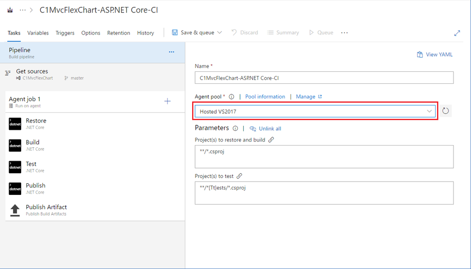Click the Summary button
Image resolution: width=471 pixels, height=269 pixels.
click(283, 33)
